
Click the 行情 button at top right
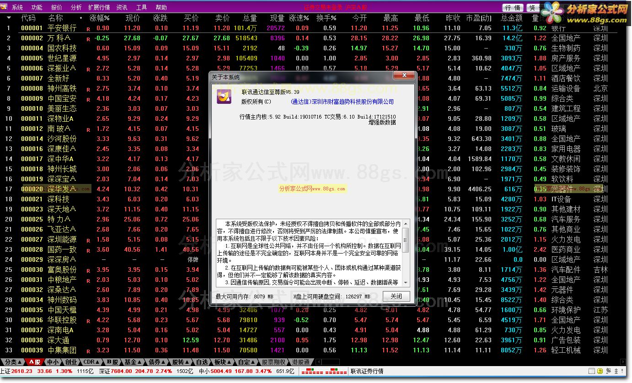[x=513, y=7]
